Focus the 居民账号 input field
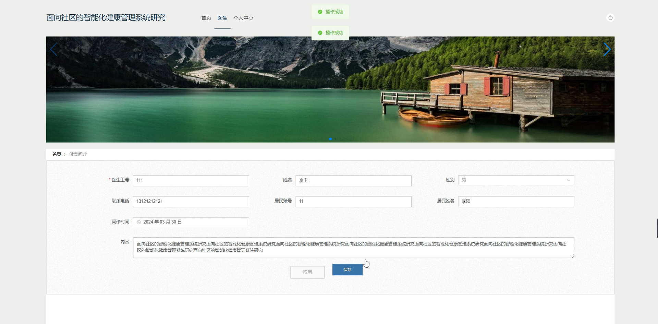Image resolution: width=658 pixels, height=324 pixels. point(353,202)
